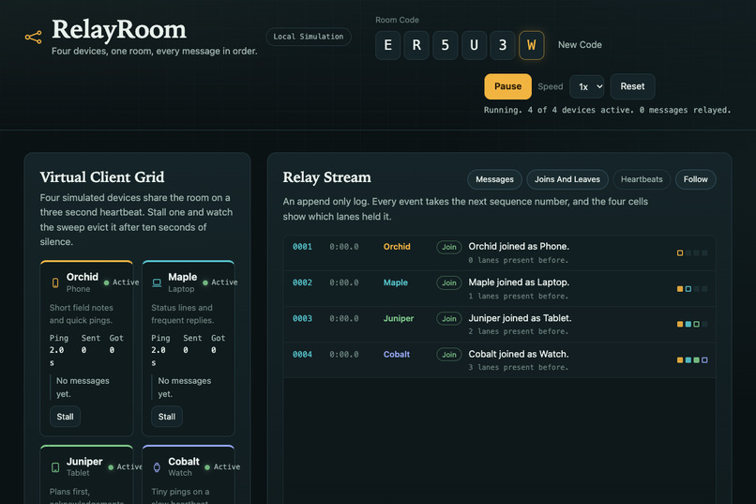Image resolution: width=756 pixels, height=504 pixels.
Task: Enable the Heartbeats filter
Action: pyautogui.click(x=642, y=179)
